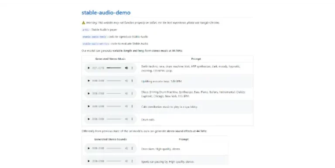This screenshot has width=335, height=168.
Task: Mute the Berlin techno audio player
Action: [x=126, y=68]
